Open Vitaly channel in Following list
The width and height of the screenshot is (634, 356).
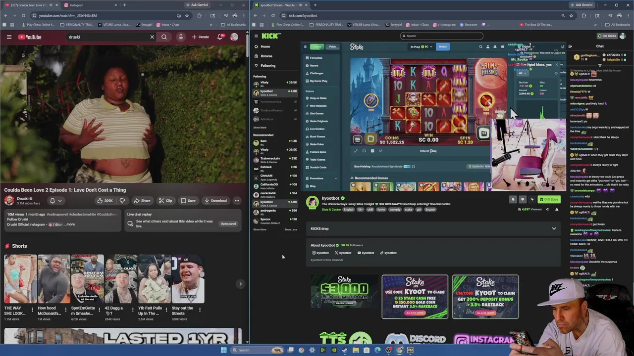(275, 83)
